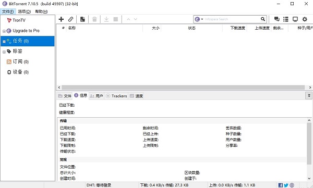Screen dimensions: 313x188
Task: Click the Remove Torrent trash icon
Action: 94,19
